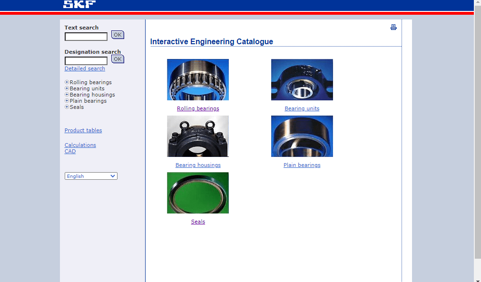Open the Calculations link
Screen dimensions: 481x282
pyautogui.click(x=80, y=145)
